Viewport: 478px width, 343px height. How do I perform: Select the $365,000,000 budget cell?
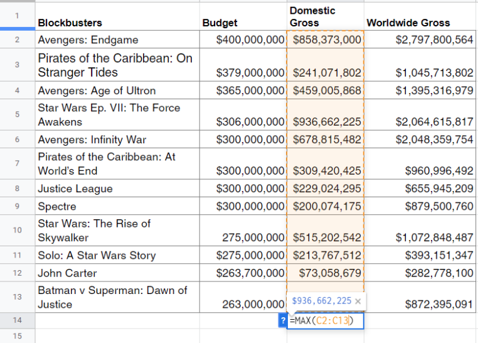point(243,90)
